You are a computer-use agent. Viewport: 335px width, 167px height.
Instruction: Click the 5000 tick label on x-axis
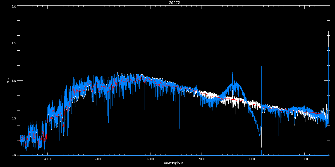99,159
